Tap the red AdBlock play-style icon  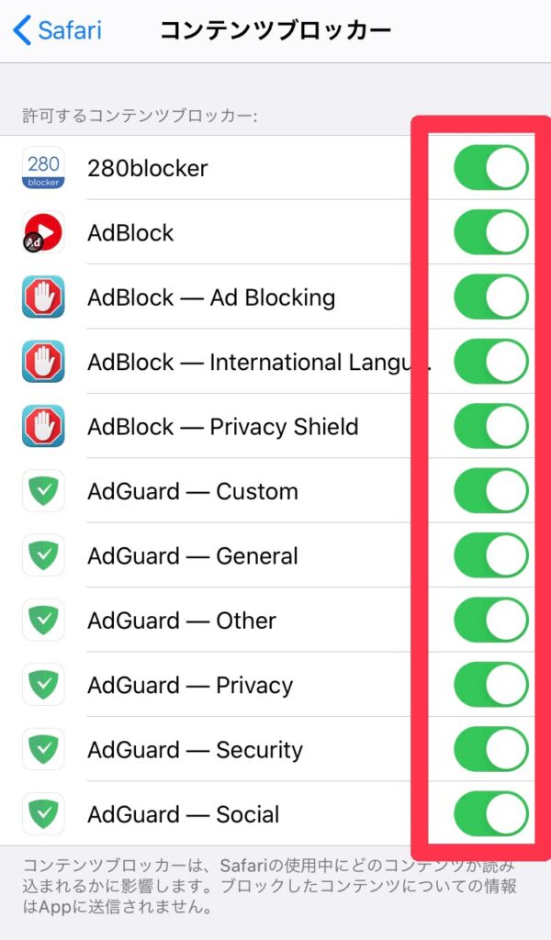43,232
